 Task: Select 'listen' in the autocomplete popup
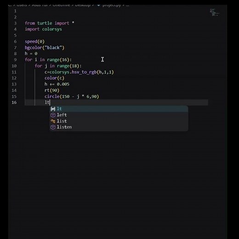pyautogui.click(x=119, y=127)
